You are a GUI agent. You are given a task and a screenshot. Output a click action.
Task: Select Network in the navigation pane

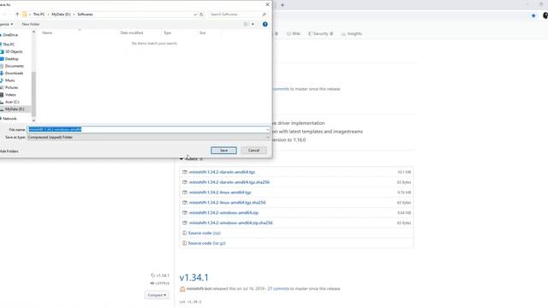[9, 119]
